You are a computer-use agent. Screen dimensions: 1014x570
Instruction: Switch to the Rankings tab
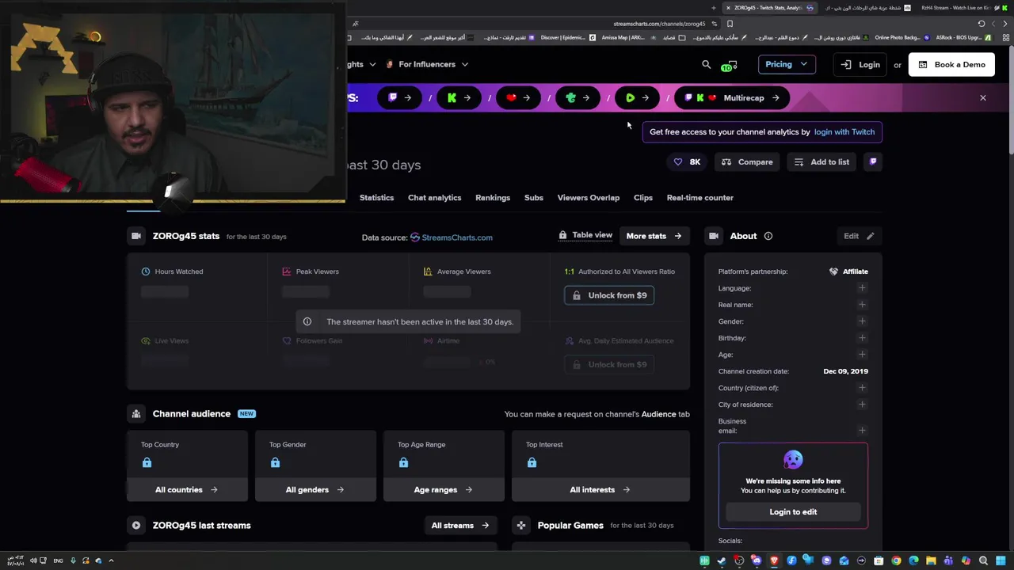tap(493, 198)
